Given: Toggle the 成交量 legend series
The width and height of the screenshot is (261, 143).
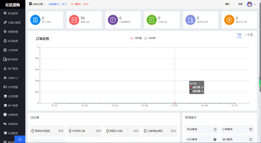Looking at the screenshot, I should pyautogui.click(x=135, y=38).
